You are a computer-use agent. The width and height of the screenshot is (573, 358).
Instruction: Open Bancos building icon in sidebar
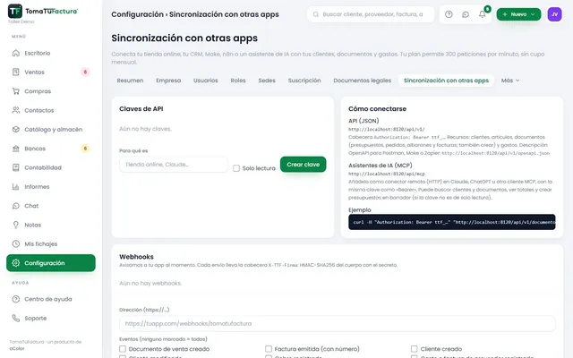[x=16, y=149]
